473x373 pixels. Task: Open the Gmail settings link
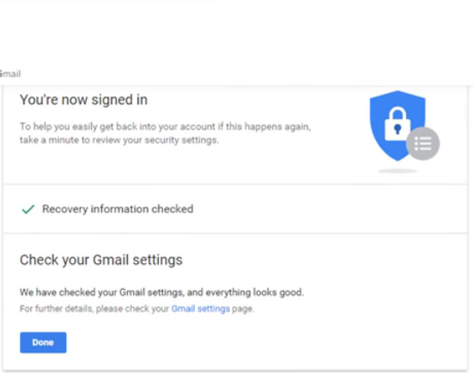201,309
